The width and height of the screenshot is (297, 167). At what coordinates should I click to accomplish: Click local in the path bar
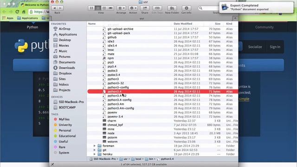(136, 159)
